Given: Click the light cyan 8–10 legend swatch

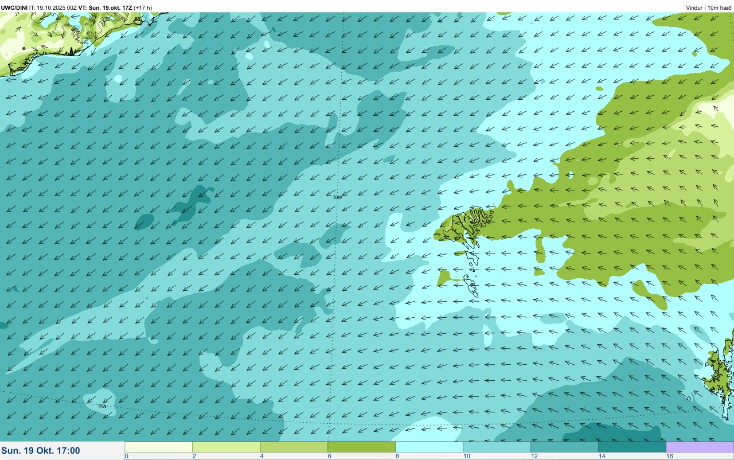Looking at the screenshot, I should pyautogui.click(x=430, y=446).
